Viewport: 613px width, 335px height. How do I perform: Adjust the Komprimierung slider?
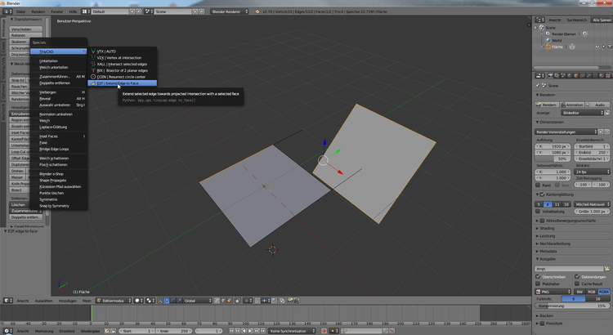tap(572, 306)
